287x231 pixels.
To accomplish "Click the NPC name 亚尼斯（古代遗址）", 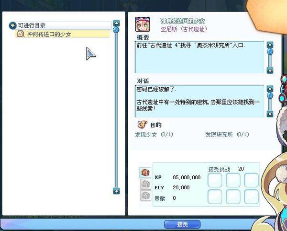I will pos(184,29).
